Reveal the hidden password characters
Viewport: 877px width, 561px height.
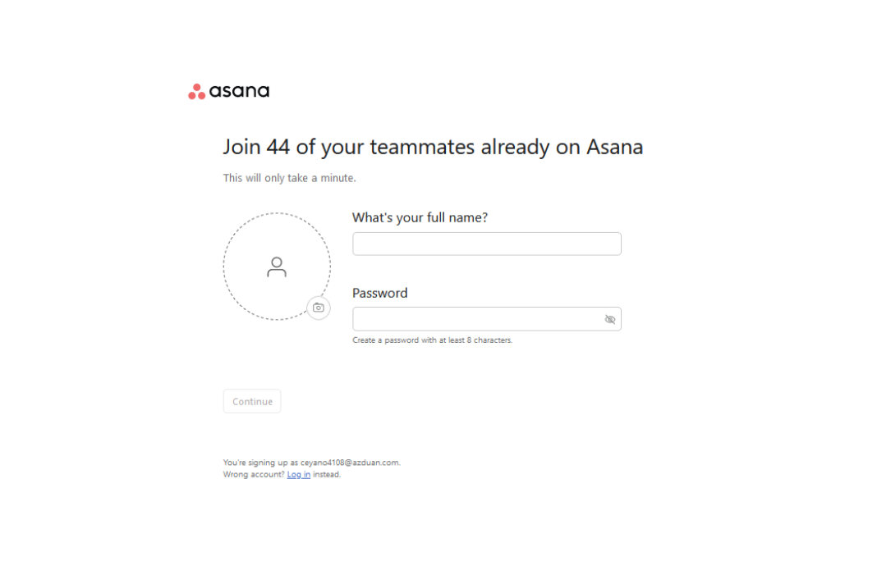coord(610,319)
